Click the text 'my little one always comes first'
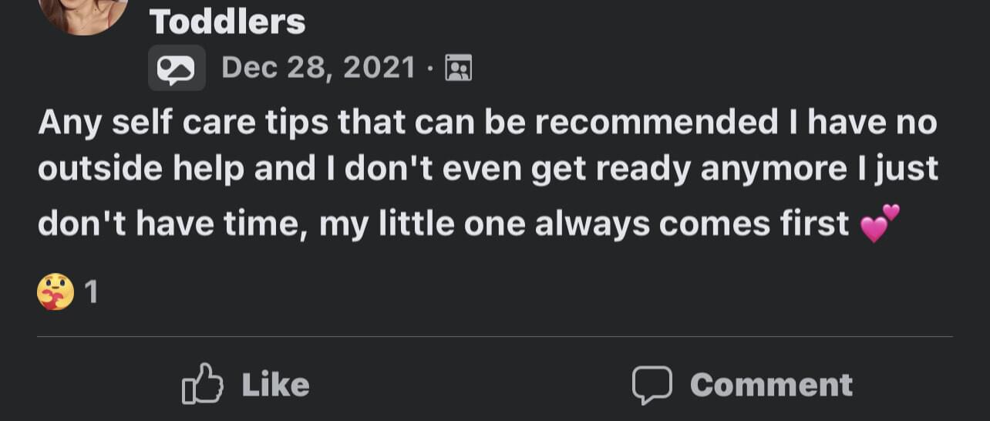 (584, 224)
